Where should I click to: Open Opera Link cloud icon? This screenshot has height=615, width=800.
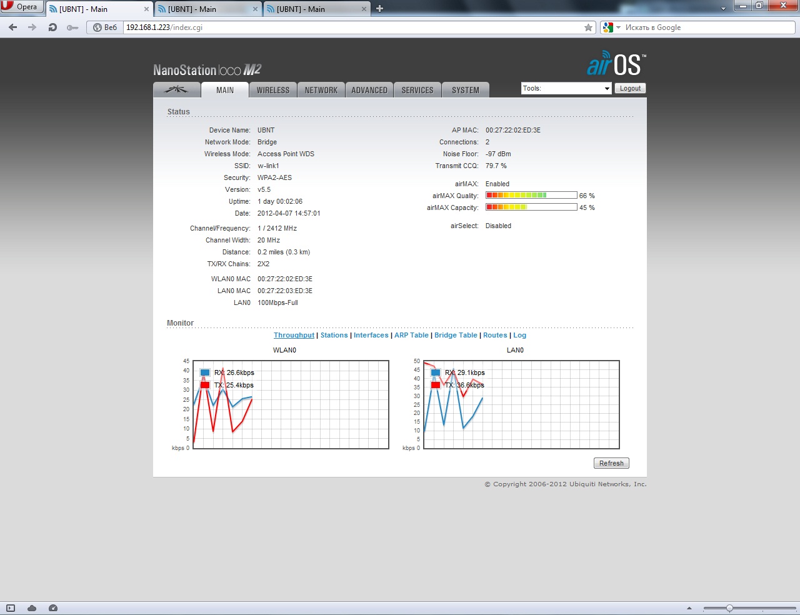[x=32, y=608]
